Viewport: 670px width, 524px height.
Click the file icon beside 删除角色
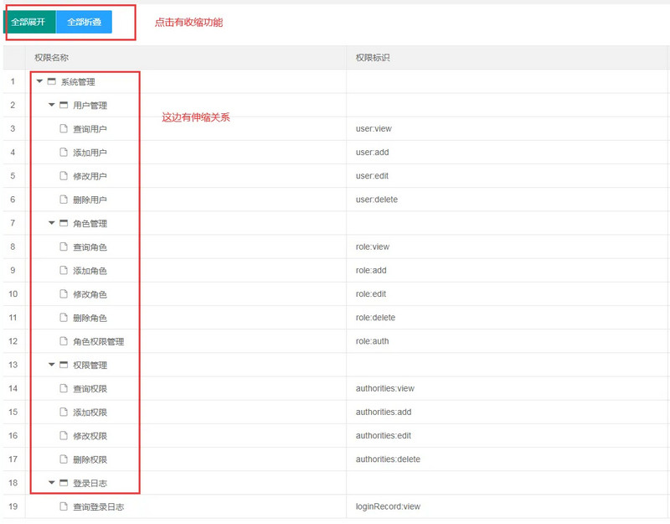pyautogui.click(x=64, y=318)
